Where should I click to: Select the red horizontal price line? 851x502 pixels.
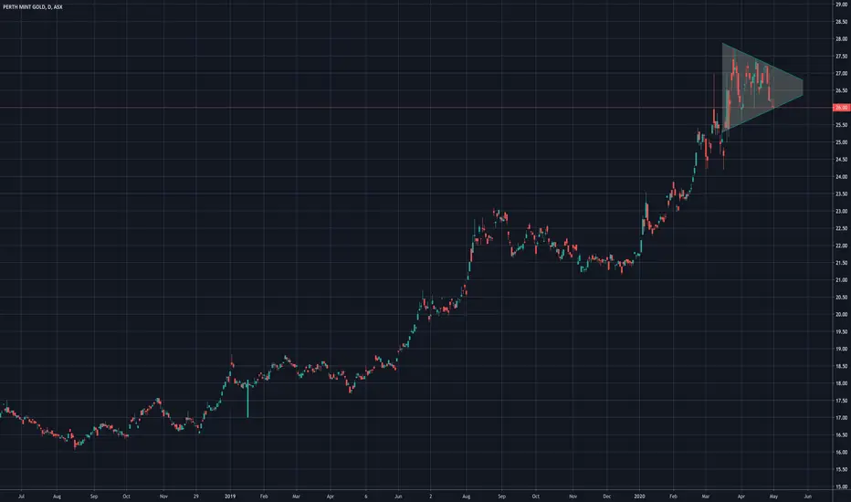(x=415, y=108)
